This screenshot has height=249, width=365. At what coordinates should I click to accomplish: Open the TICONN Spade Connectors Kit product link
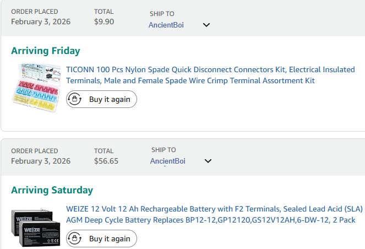coord(210,75)
